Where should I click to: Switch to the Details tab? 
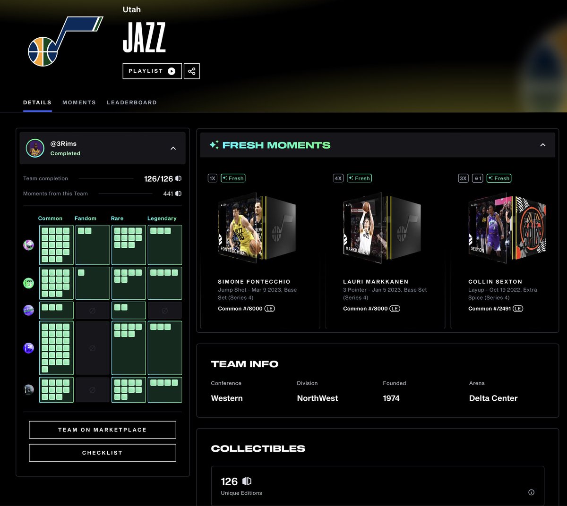[37, 102]
